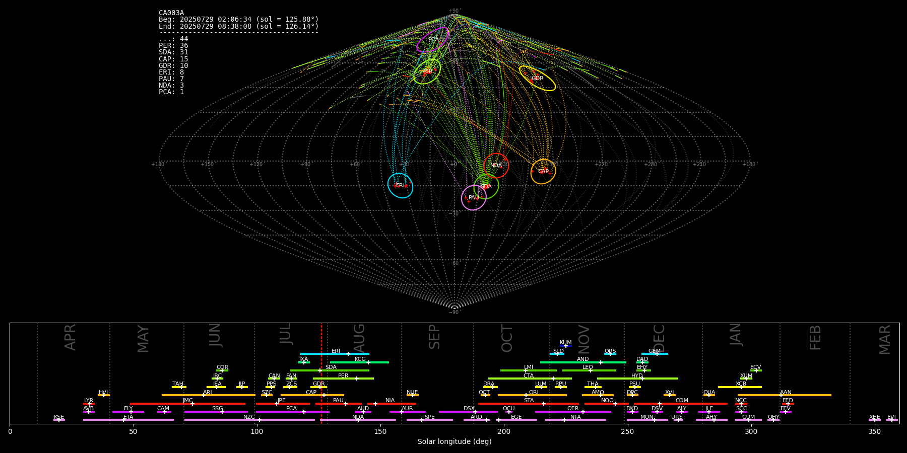Screen dimensions: 907x453
Task: Click the '...: 44' sporadic count entry
Action: tap(173, 39)
